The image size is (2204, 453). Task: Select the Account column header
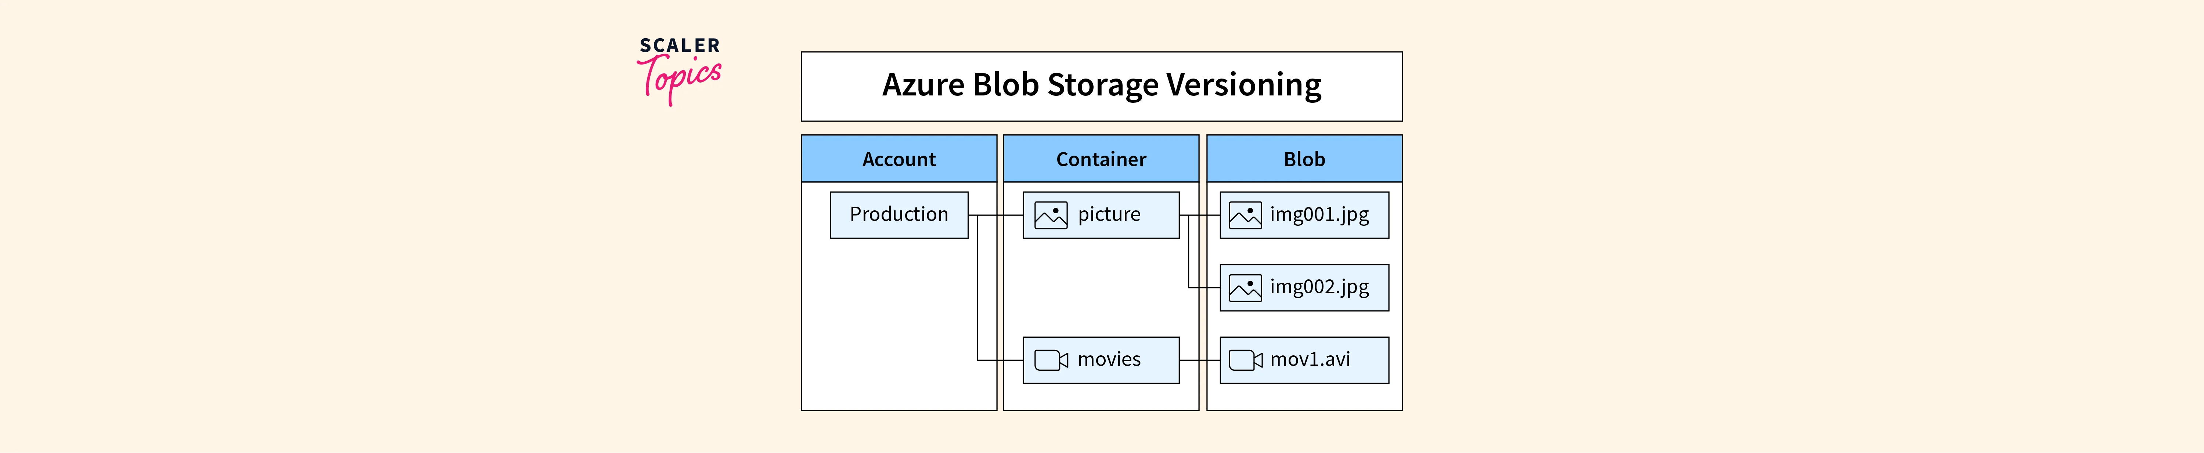(x=898, y=159)
